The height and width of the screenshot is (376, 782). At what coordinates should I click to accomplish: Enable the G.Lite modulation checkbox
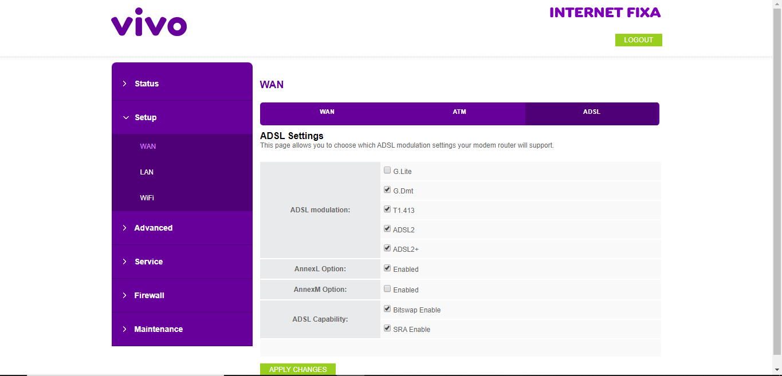point(387,170)
